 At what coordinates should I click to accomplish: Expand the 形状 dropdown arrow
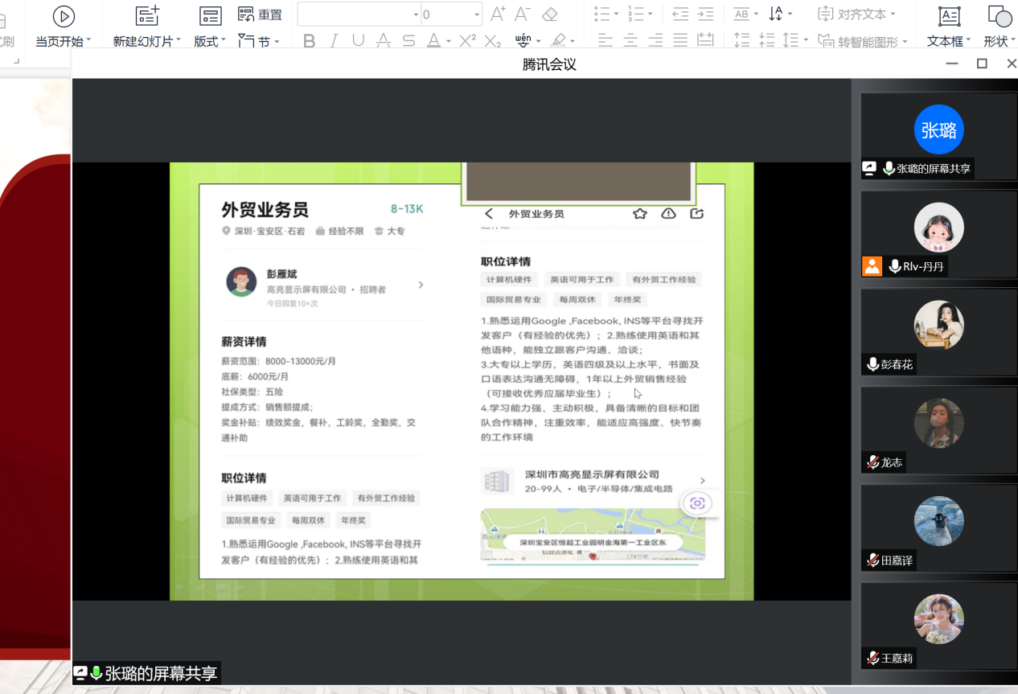[1012, 41]
